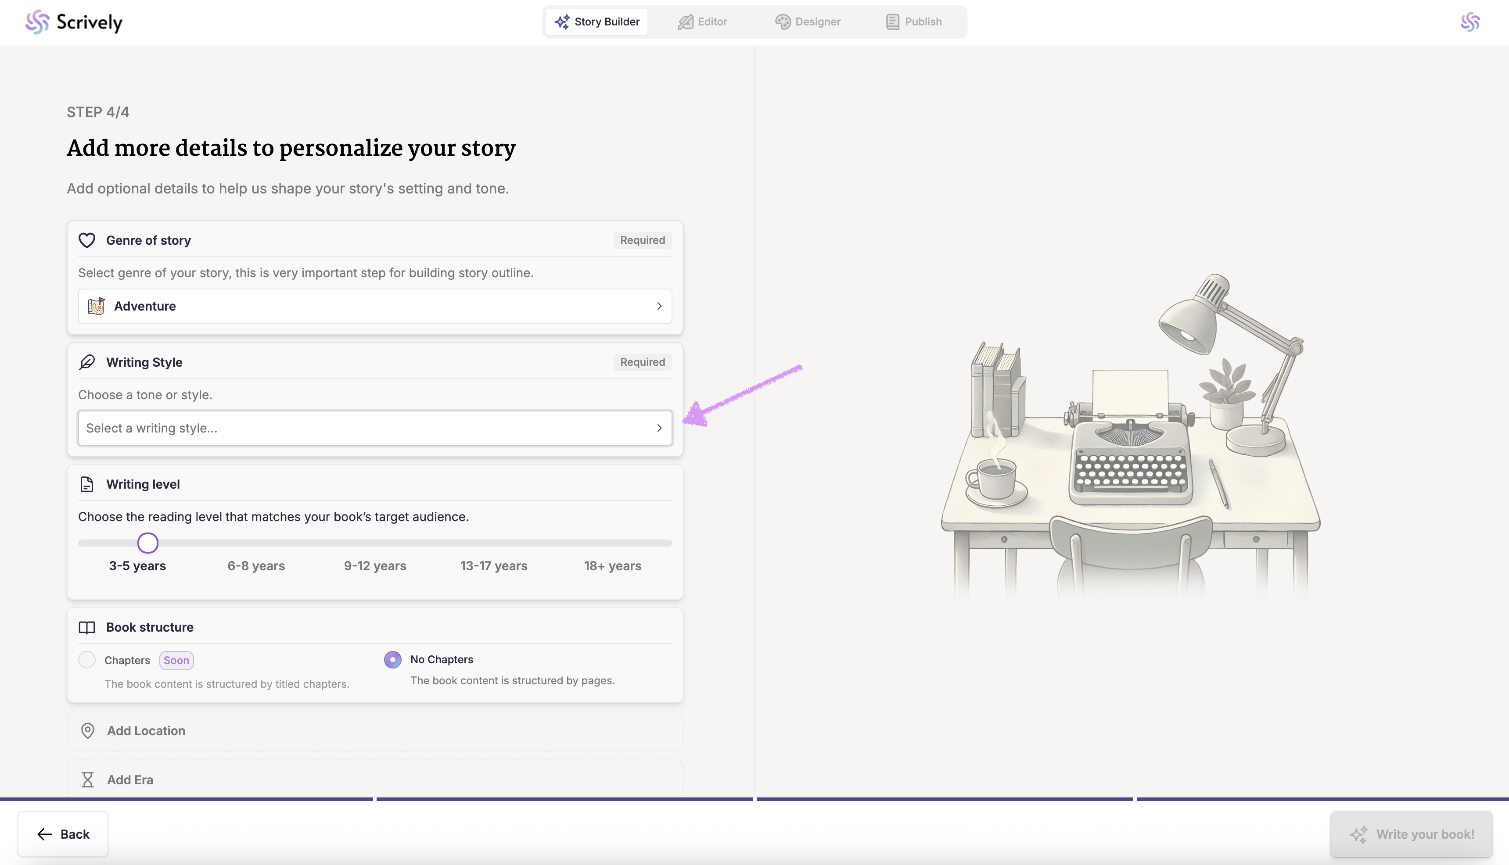Choose the 9-12 years reading level

pos(375,565)
